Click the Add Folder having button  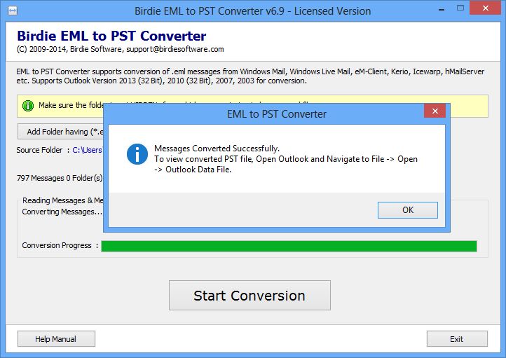coord(61,132)
